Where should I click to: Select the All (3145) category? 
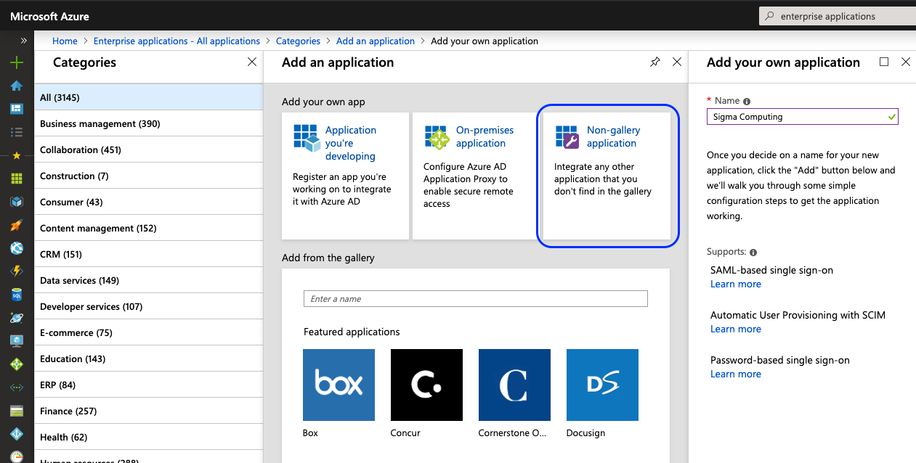[148, 97]
